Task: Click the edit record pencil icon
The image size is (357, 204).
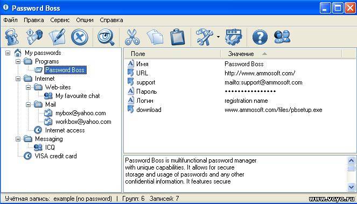Action: (x=57, y=37)
